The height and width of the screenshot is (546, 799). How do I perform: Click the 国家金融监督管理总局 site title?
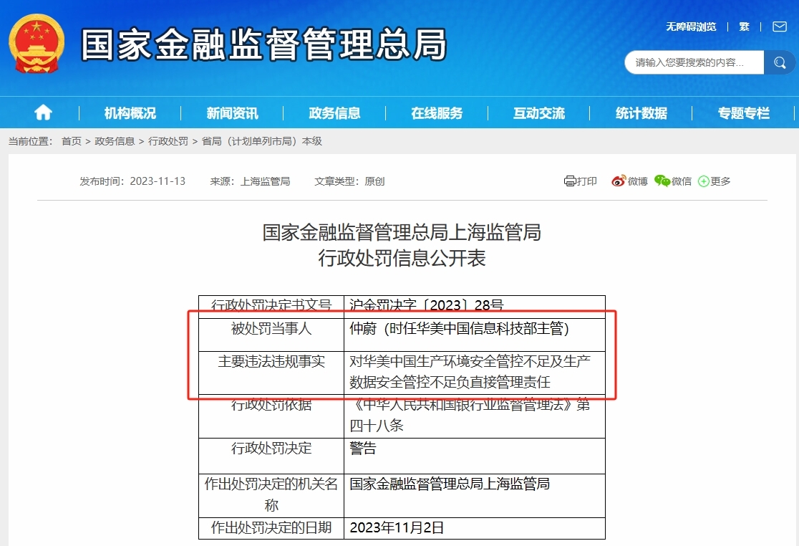pyautogui.click(x=264, y=44)
